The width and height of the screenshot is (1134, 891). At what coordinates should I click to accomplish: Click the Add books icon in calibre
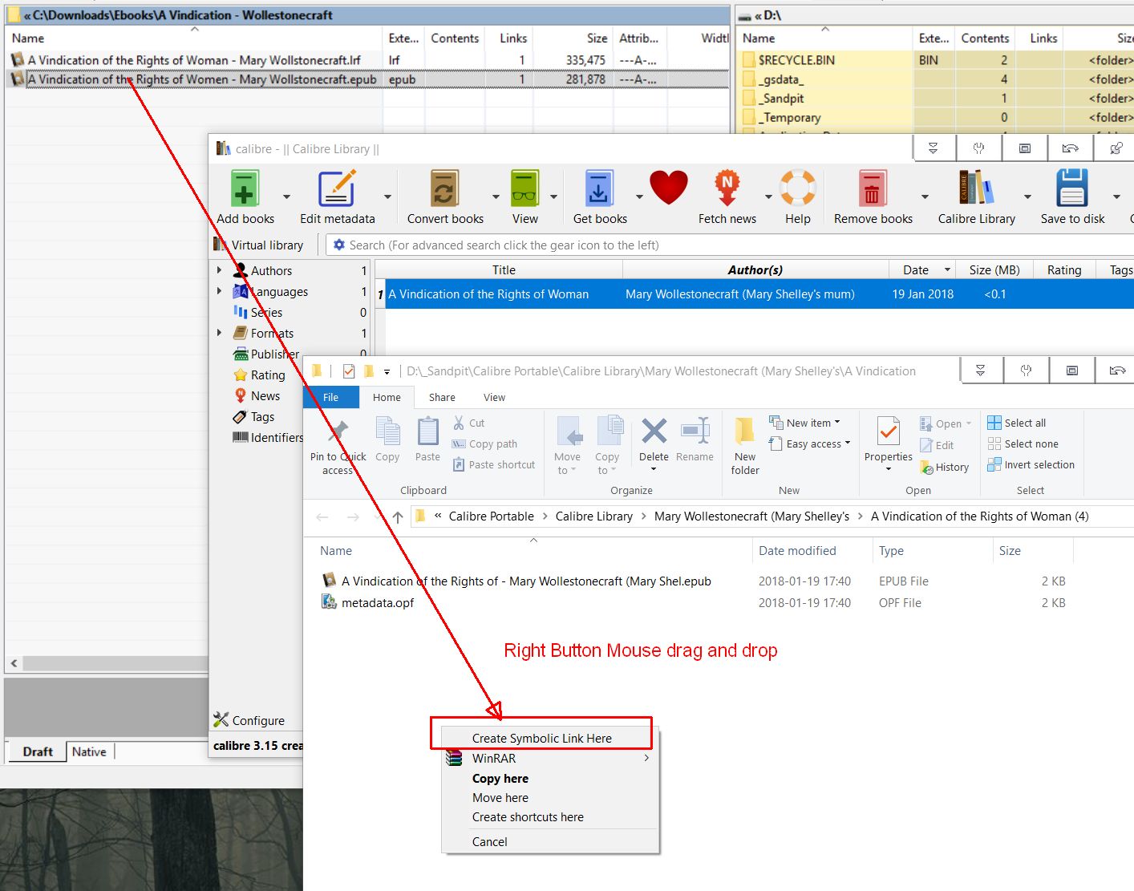point(245,189)
